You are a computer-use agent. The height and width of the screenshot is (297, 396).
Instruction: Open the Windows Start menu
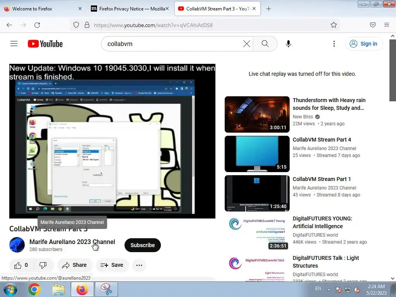10,289
